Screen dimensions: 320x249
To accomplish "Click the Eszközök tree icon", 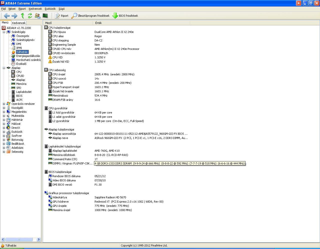I will click(x=8, y=132).
